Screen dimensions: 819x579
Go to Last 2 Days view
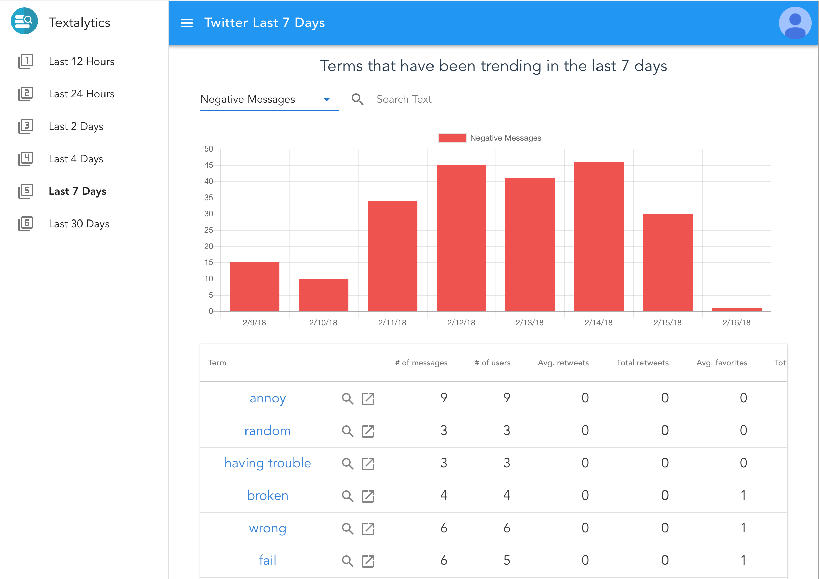pos(76,126)
